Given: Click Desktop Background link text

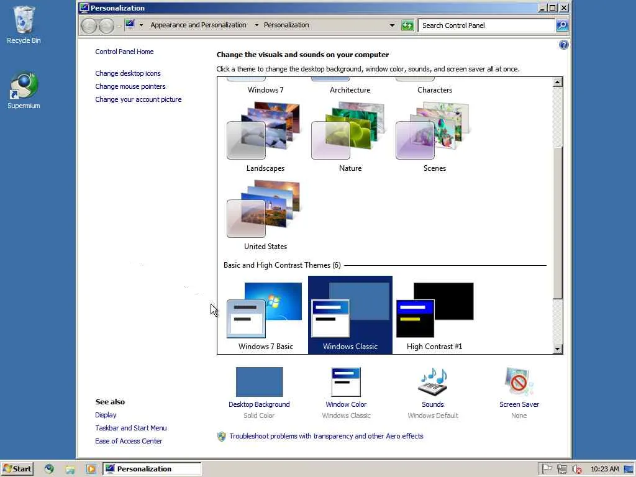Looking at the screenshot, I should pos(259,404).
